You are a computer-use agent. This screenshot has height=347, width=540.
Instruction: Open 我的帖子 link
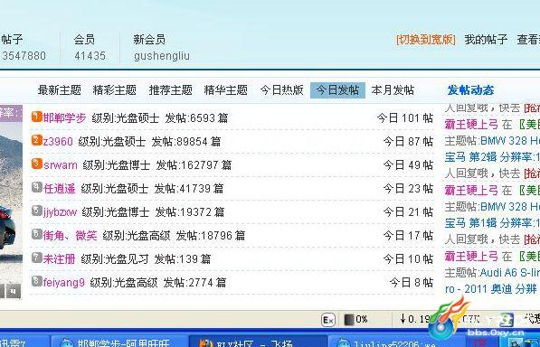[486, 40]
